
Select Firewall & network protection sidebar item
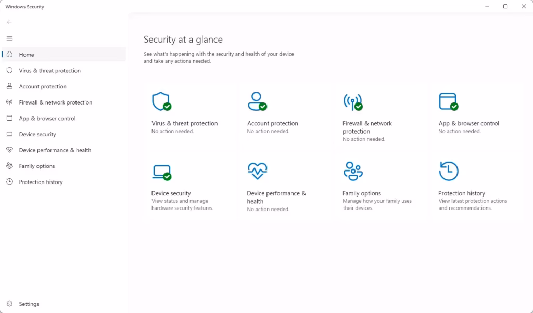pos(64,102)
